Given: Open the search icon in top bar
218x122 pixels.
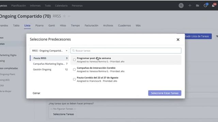Looking at the screenshot, I should tap(181, 6).
